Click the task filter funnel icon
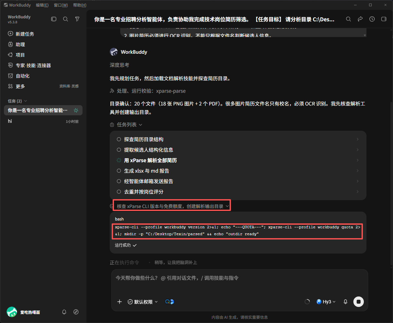The height and width of the screenshot is (323, 393). coord(77,19)
